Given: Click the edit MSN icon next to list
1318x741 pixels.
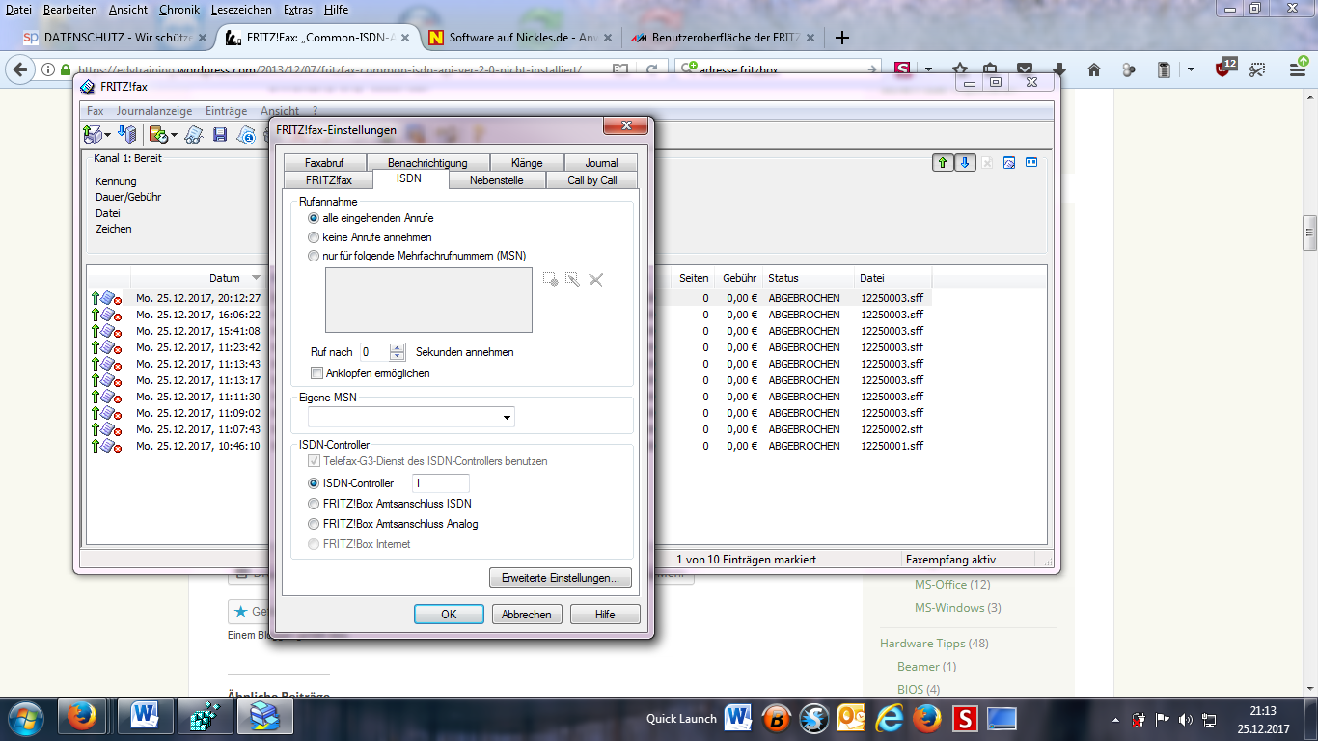Looking at the screenshot, I should (x=572, y=280).
